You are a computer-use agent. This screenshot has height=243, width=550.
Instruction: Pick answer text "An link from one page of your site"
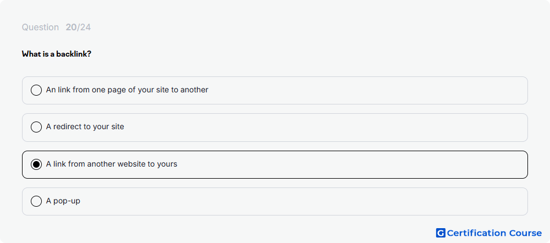click(108, 90)
